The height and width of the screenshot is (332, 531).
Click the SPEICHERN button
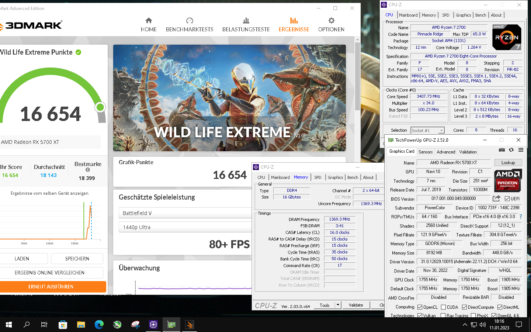coord(77,259)
